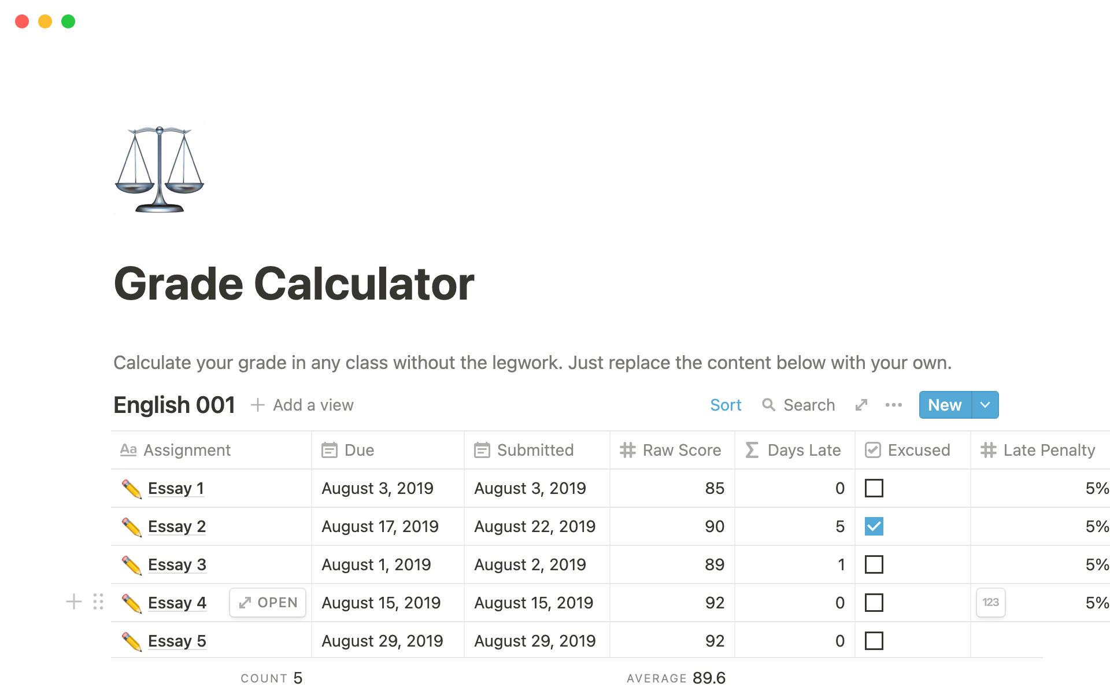Click the Assignment column header icon
Viewport: 1110px width, 694px height.
[129, 449]
